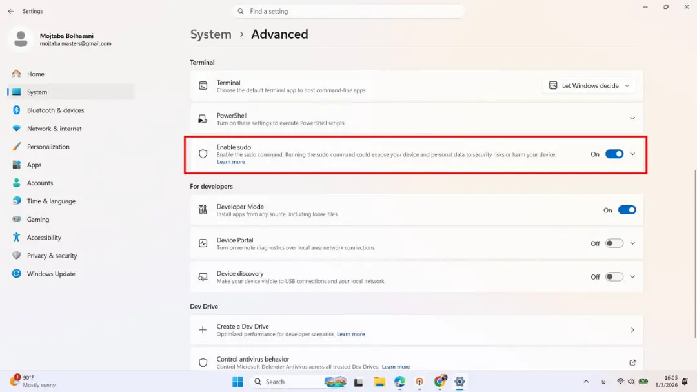Image resolution: width=697 pixels, height=392 pixels.
Task: Click Learn more under Enable sudo
Action: click(x=230, y=162)
